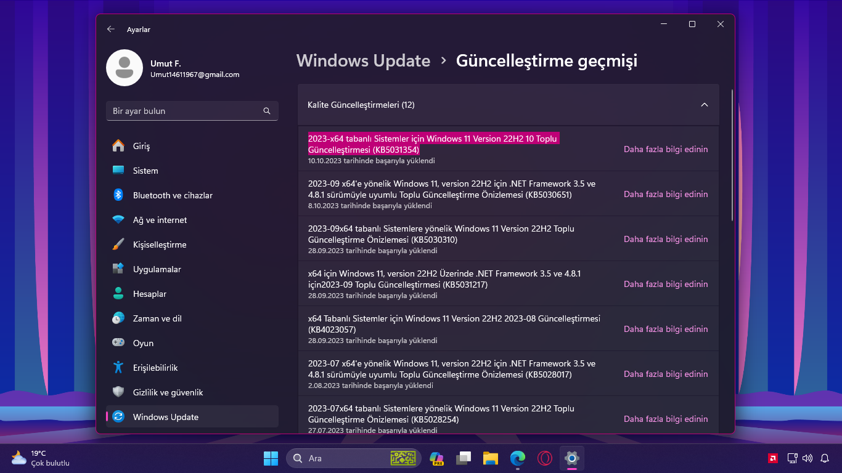842x473 pixels.
Task: Click the magnifier icon in the settings search
Action: pyautogui.click(x=267, y=111)
